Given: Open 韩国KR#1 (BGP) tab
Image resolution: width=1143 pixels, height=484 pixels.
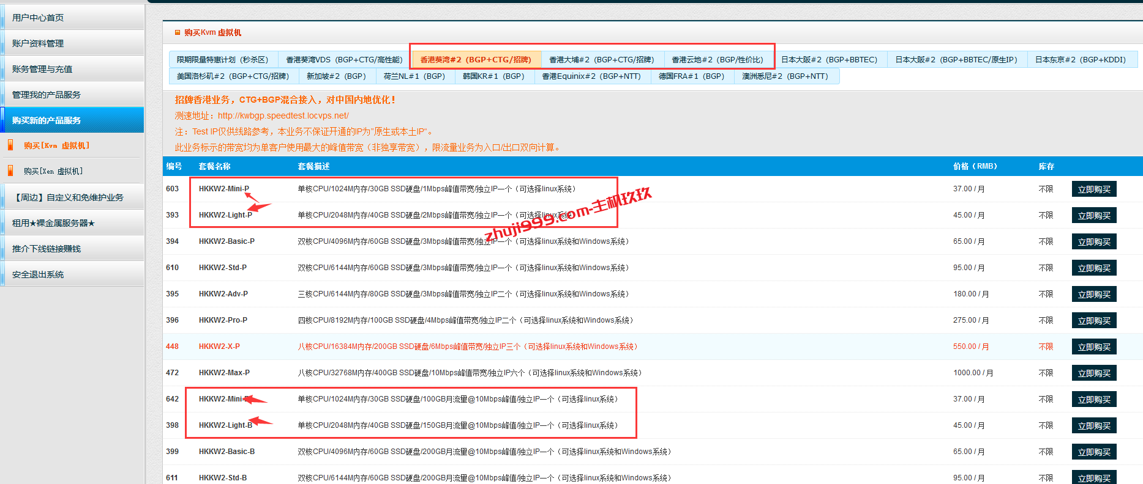Looking at the screenshot, I should pyautogui.click(x=493, y=76).
